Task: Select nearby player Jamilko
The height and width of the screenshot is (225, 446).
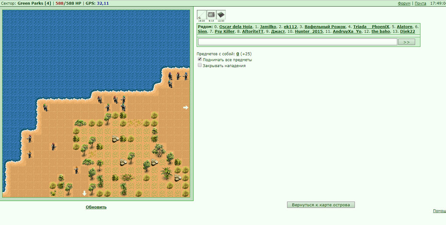Action: pos(268,27)
